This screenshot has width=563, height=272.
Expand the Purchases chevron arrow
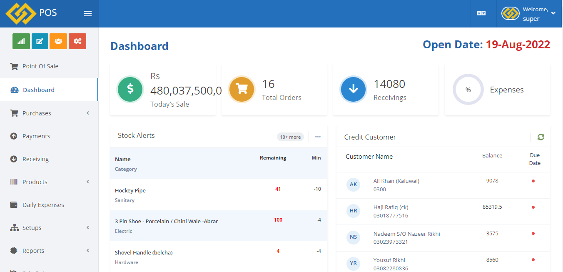[x=88, y=113]
